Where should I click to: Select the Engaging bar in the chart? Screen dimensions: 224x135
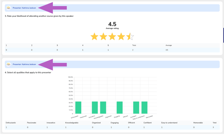point(120,108)
